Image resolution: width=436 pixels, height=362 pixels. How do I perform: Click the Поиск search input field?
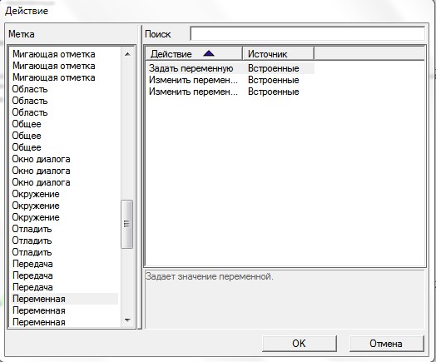point(308,34)
